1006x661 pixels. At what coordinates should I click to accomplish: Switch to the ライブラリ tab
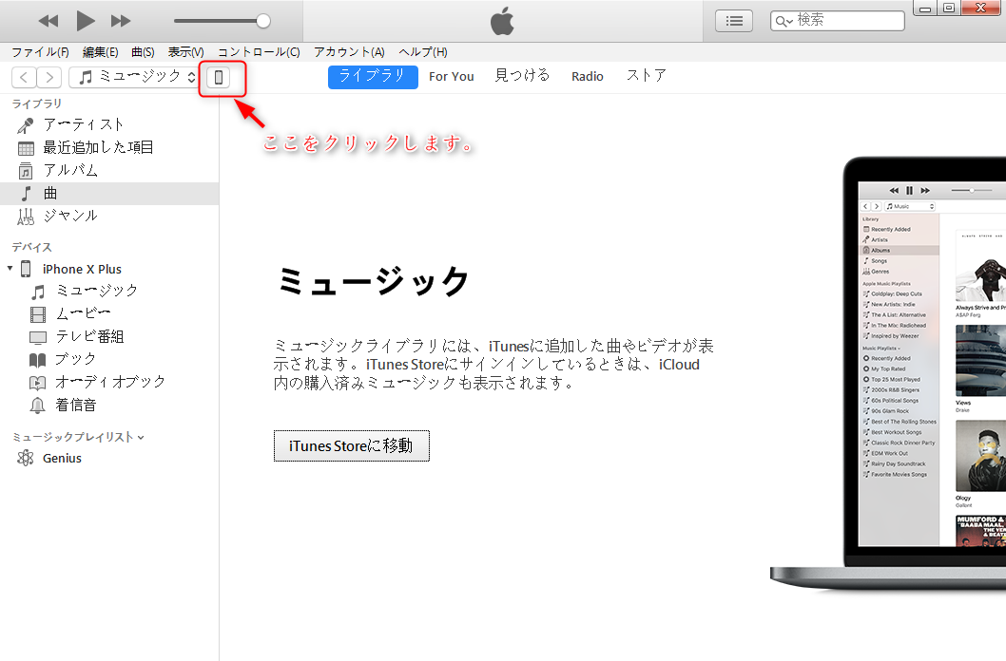point(373,77)
